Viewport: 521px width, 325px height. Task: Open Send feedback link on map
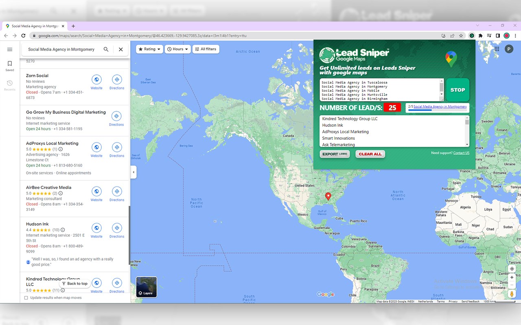[470, 301]
